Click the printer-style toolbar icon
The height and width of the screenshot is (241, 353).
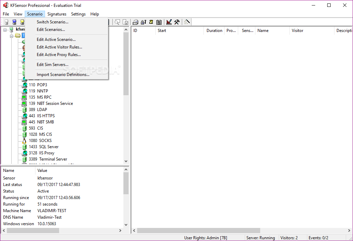[x=135, y=22]
